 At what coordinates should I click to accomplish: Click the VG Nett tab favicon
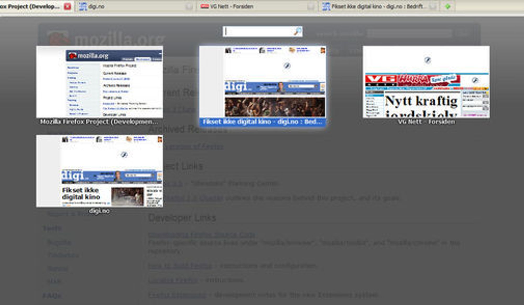204,6
